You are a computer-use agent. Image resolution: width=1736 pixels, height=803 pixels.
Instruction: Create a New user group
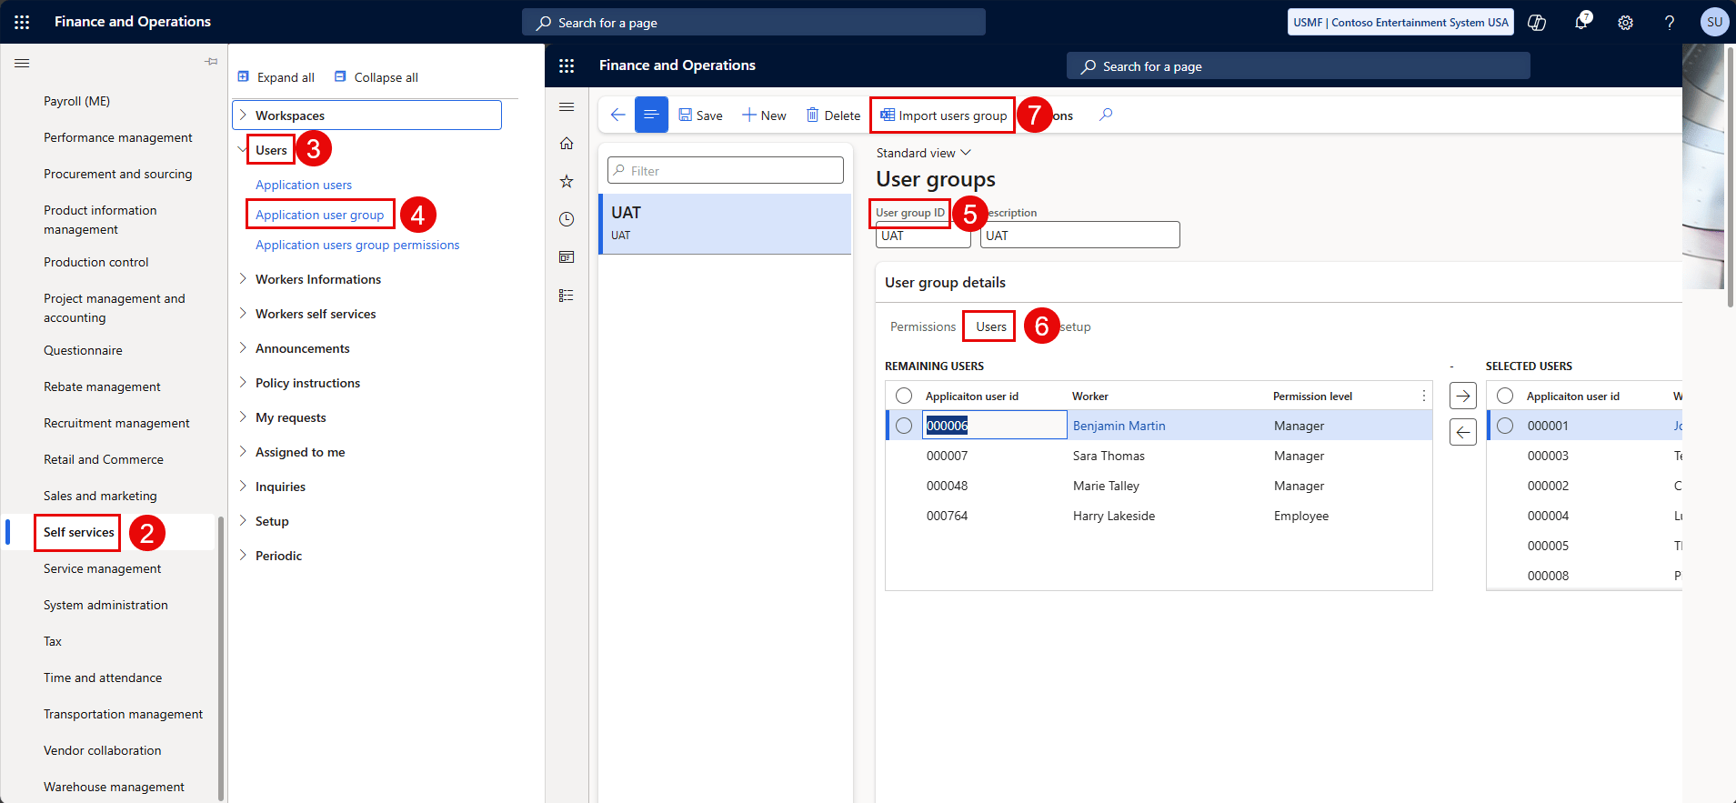coord(764,115)
